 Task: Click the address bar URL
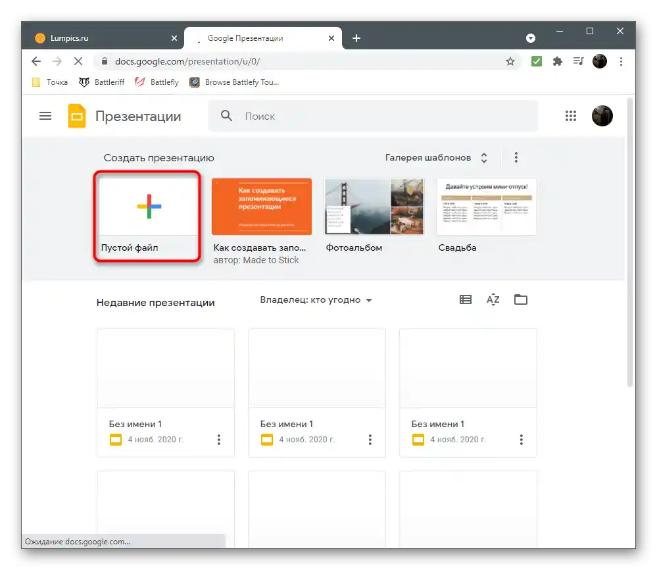[x=187, y=62]
